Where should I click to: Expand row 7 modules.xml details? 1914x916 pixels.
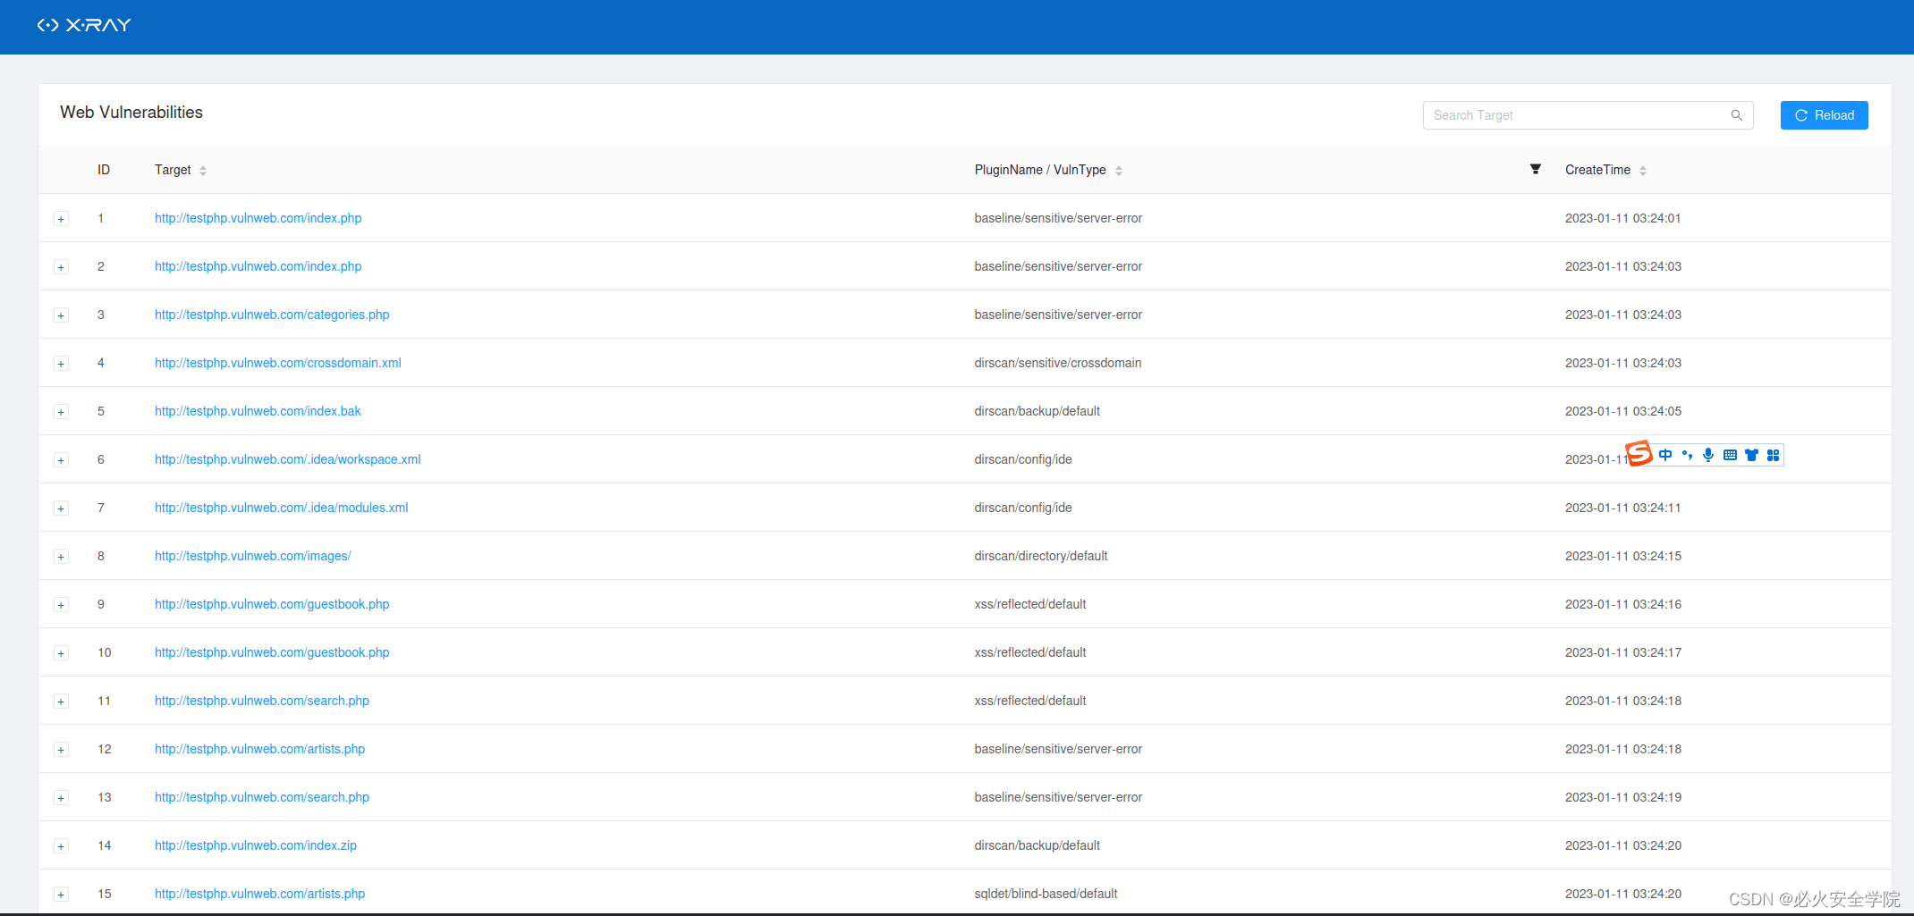coord(61,508)
